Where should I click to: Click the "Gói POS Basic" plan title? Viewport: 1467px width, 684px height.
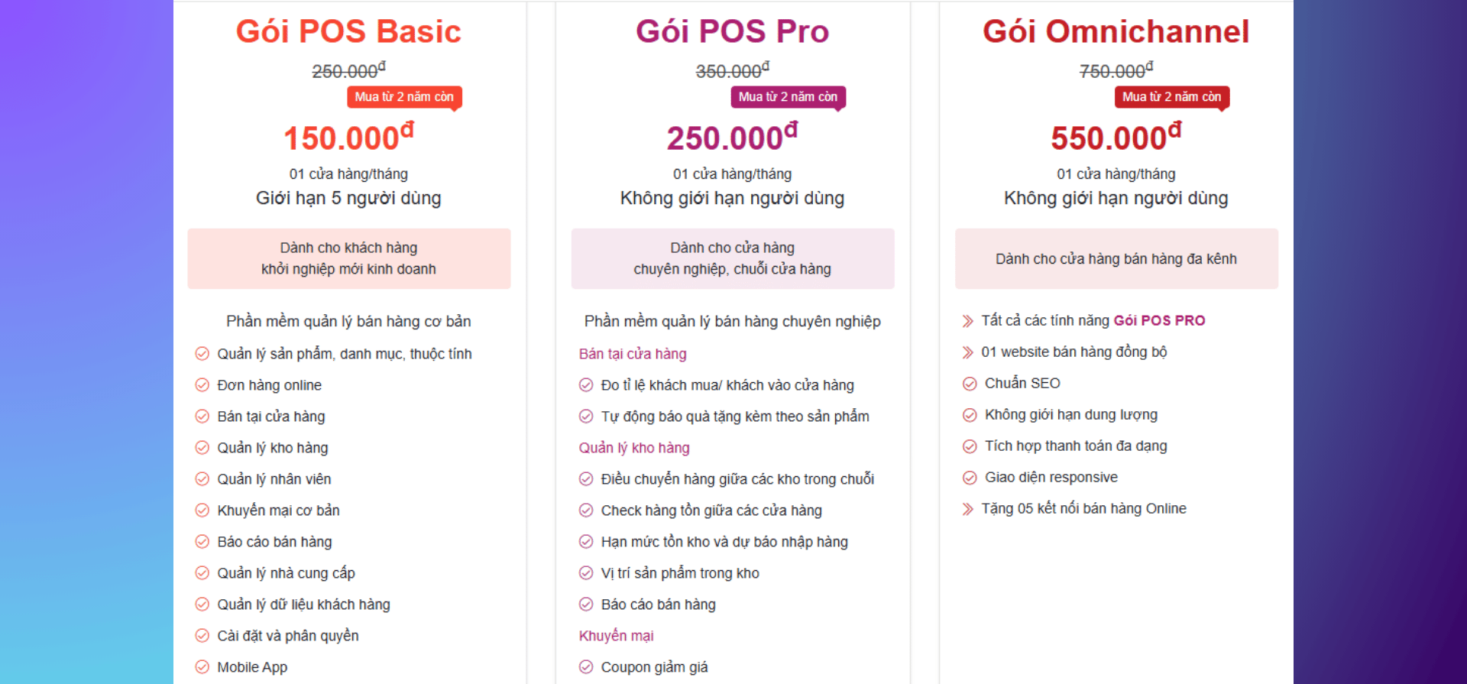[348, 31]
